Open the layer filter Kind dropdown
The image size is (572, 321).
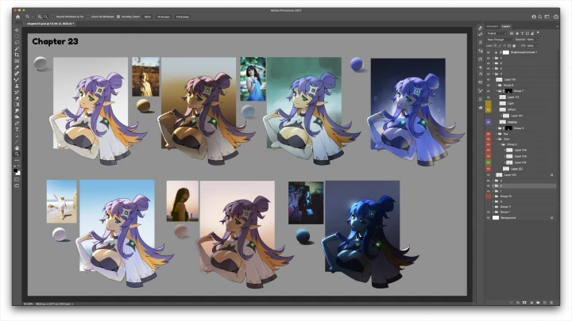497,33
